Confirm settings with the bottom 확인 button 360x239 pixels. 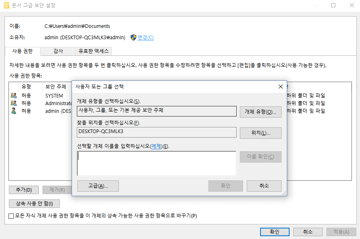pos(275,232)
